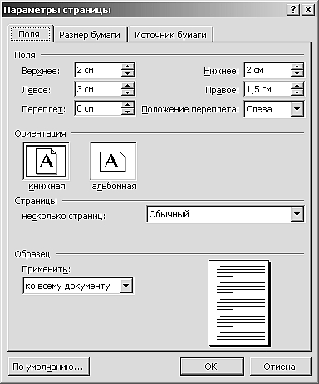Increase Левое margin with up arrow
This screenshot has height=384, width=319.
click(128, 86)
